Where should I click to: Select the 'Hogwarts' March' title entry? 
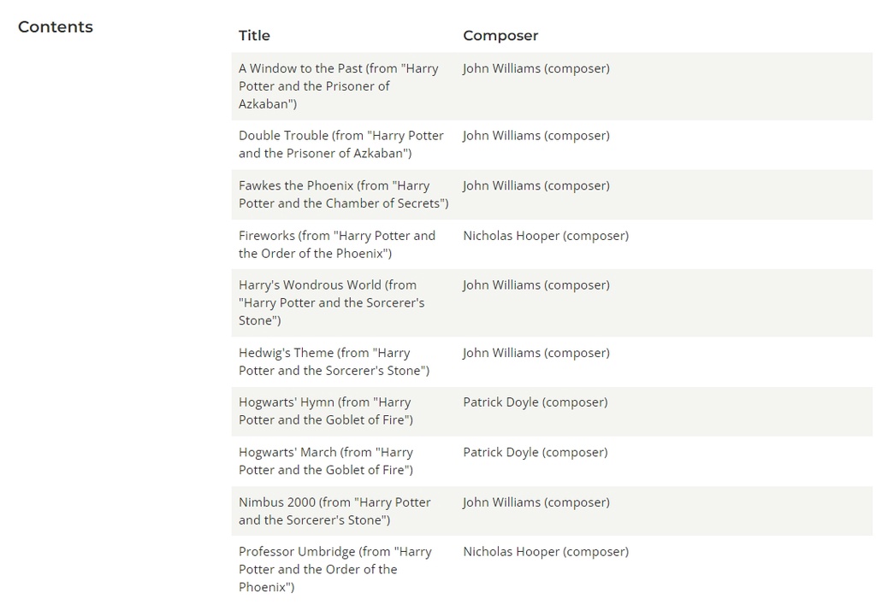pos(326,461)
